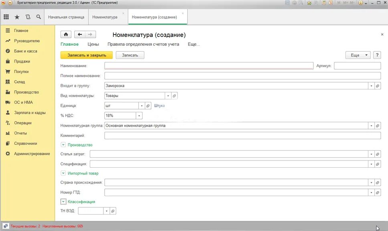The image size is (388, 231).
Task: Open the Статья затрат item icon
Action: 378,154
